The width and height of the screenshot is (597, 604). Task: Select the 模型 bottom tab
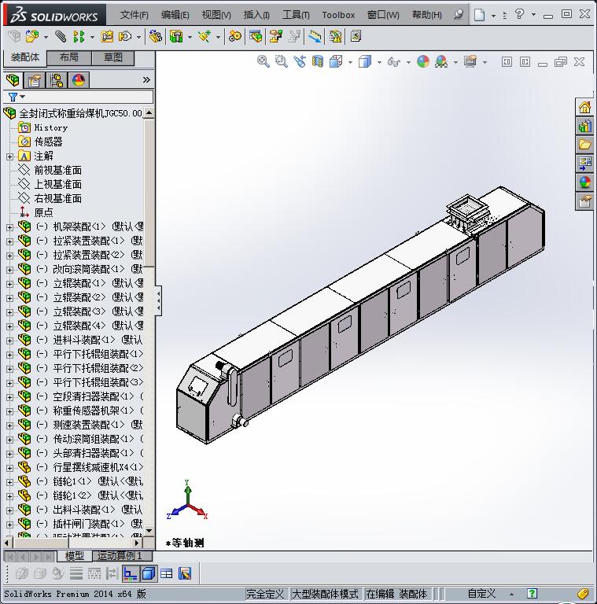click(x=75, y=556)
